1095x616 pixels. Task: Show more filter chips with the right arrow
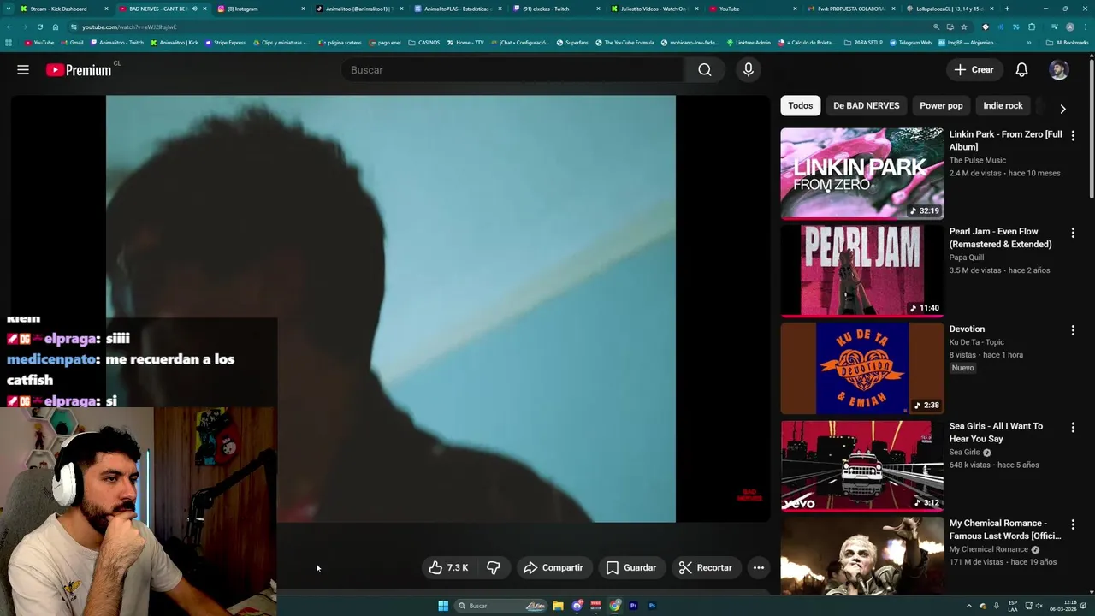point(1062,109)
